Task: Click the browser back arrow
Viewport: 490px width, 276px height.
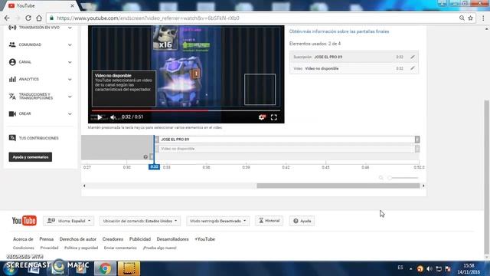Action: point(7,18)
